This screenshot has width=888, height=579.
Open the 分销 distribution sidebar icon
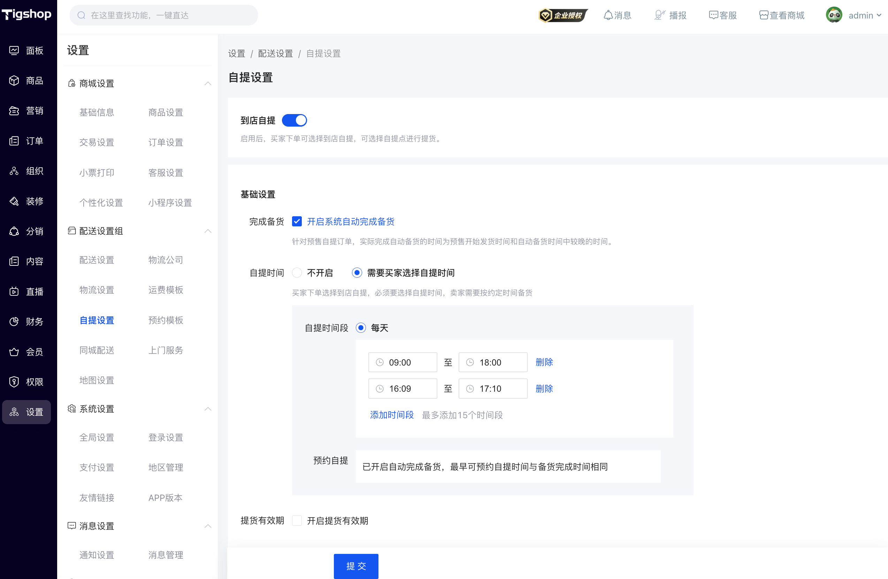point(14,232)
